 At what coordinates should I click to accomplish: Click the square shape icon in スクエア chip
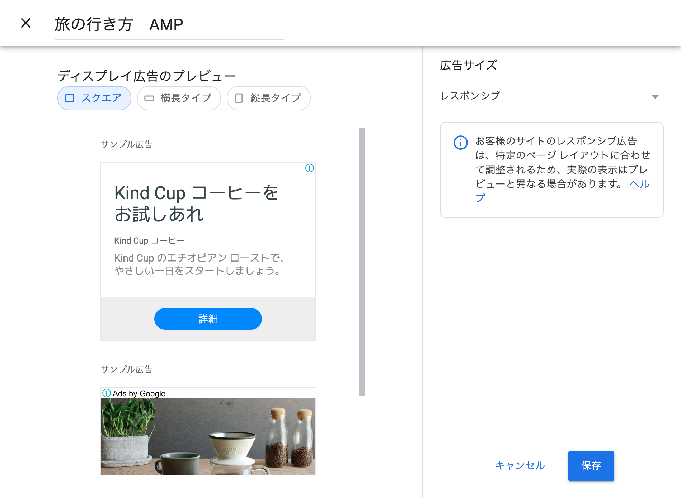[x=70, y=98]
